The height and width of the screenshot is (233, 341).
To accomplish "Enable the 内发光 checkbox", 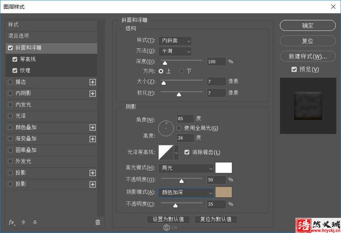I will pyautogui.click(x=10, y=105).
